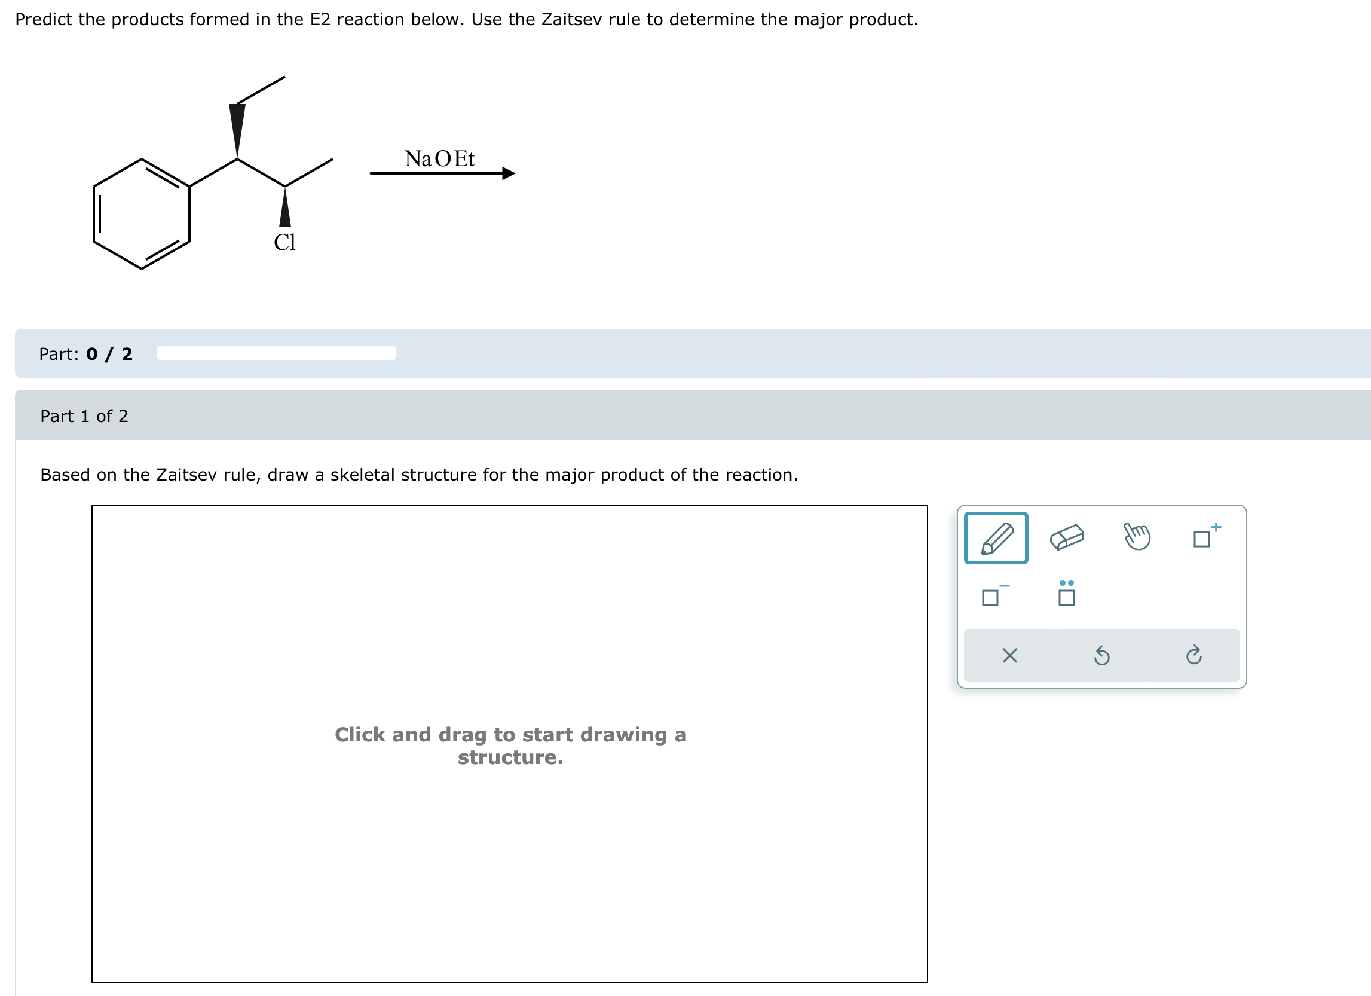
Task: Select the Part 1 of 2 header tab
Action: point(84,416)
